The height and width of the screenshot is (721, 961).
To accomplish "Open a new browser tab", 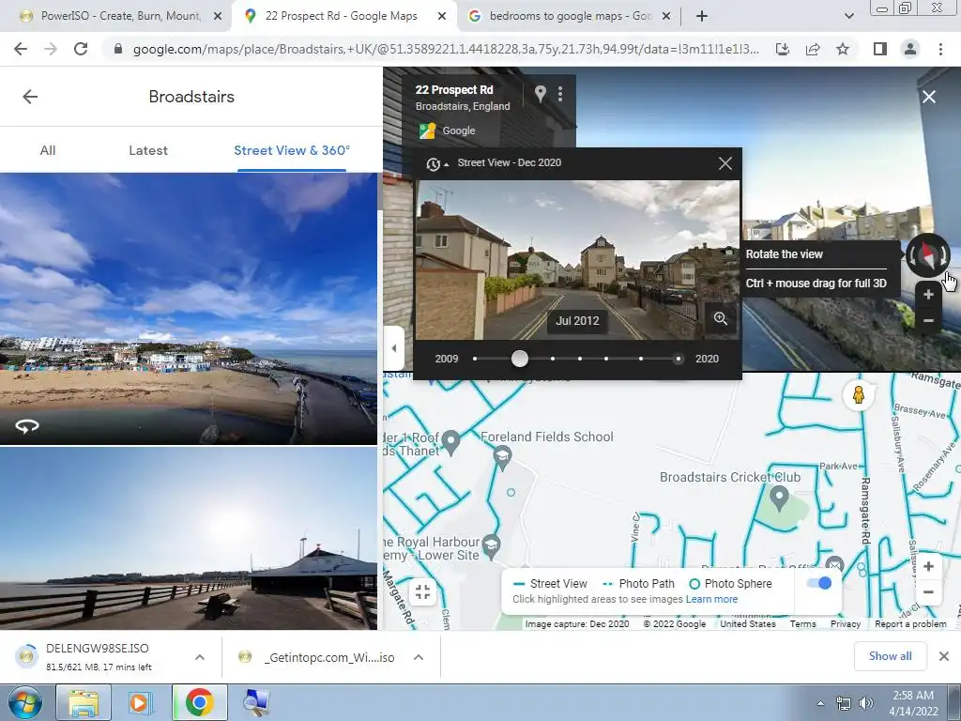I will click(702, 17).
